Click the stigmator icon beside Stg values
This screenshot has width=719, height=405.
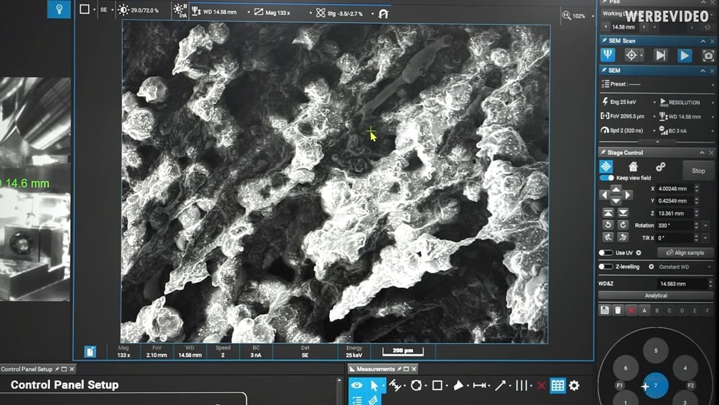[320, 13]
